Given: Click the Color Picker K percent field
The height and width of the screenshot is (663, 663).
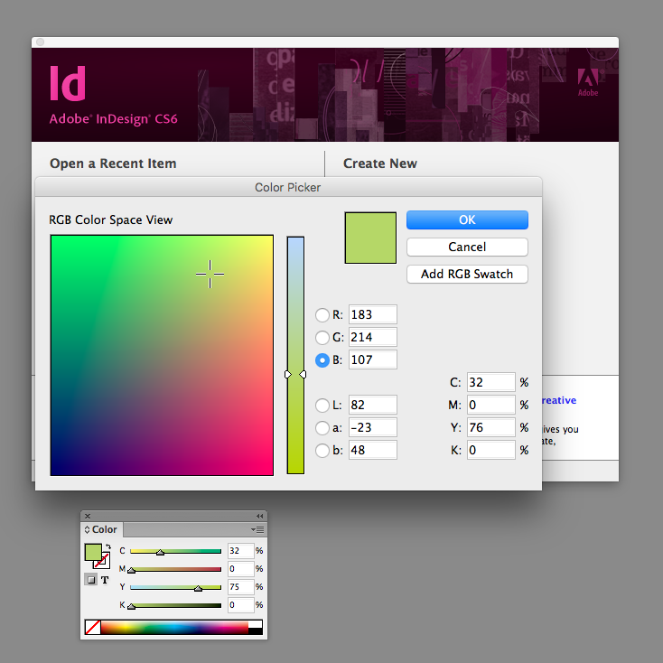Looking at the screenshot, I should [x=490, y=450].
